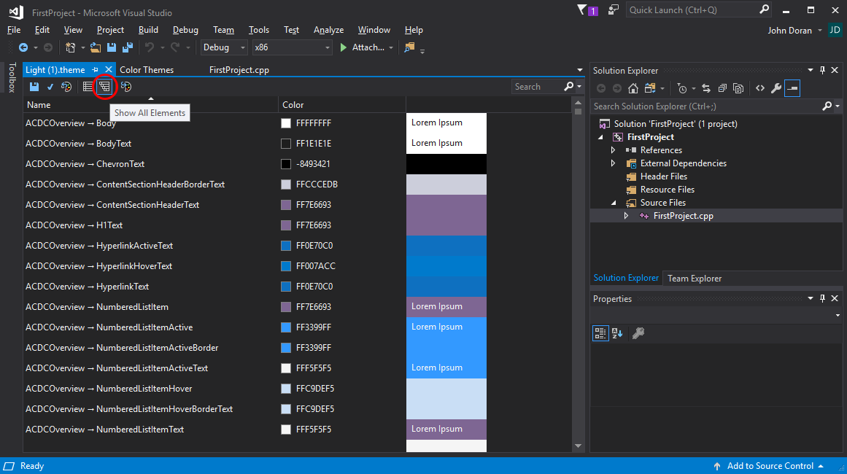Click the Pending Changes Filter clock icon

click(x=682, y=88)
